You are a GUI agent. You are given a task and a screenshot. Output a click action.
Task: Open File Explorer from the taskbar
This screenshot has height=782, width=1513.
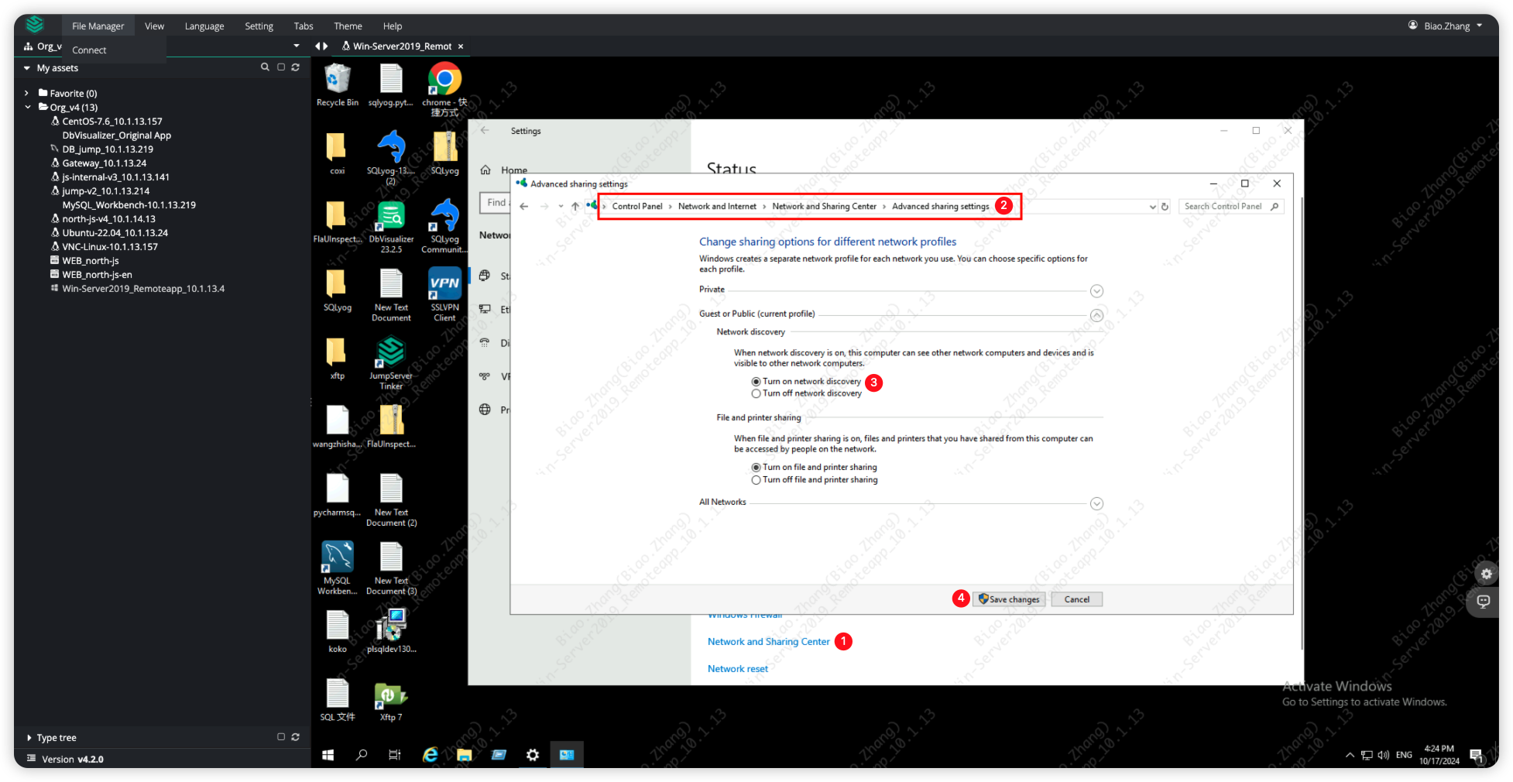pyautogui.click(x=464, y=755)
